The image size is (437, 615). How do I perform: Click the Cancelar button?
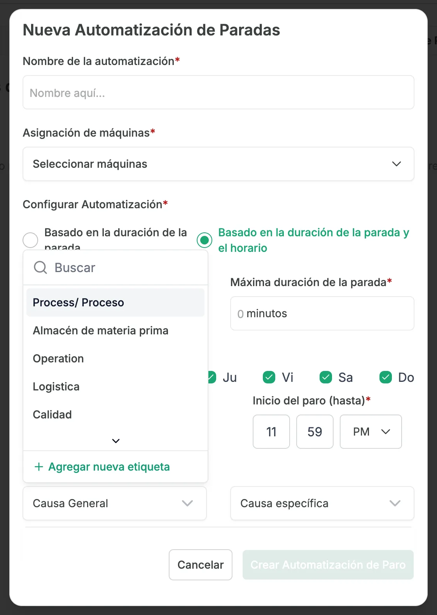pyautogui.click(x=201, y=565)
